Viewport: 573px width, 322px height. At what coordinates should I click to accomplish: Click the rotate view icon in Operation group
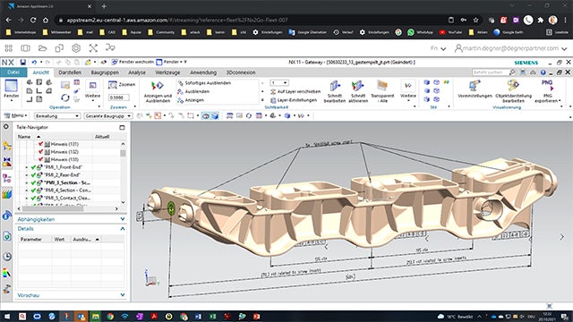[65, 97]
